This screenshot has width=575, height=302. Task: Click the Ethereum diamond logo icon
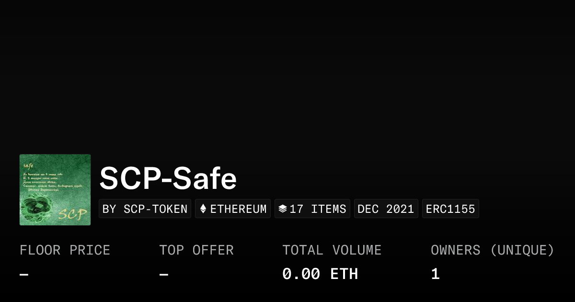(x=203, y=209)
